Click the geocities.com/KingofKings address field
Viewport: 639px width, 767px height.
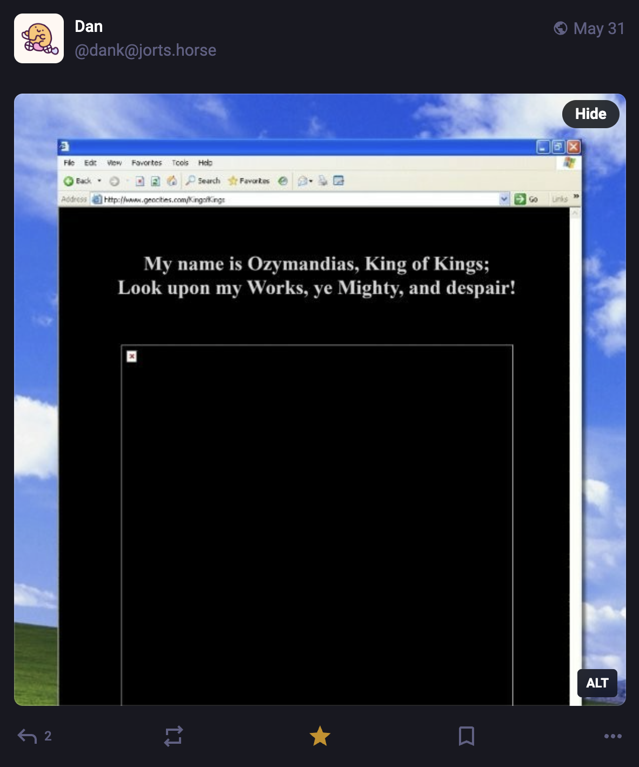pos(300,200)
